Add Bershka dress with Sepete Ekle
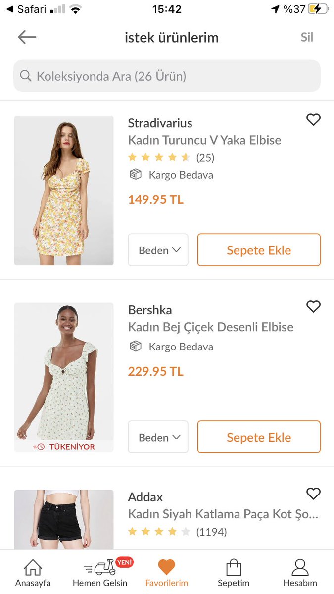 [259, 437]
